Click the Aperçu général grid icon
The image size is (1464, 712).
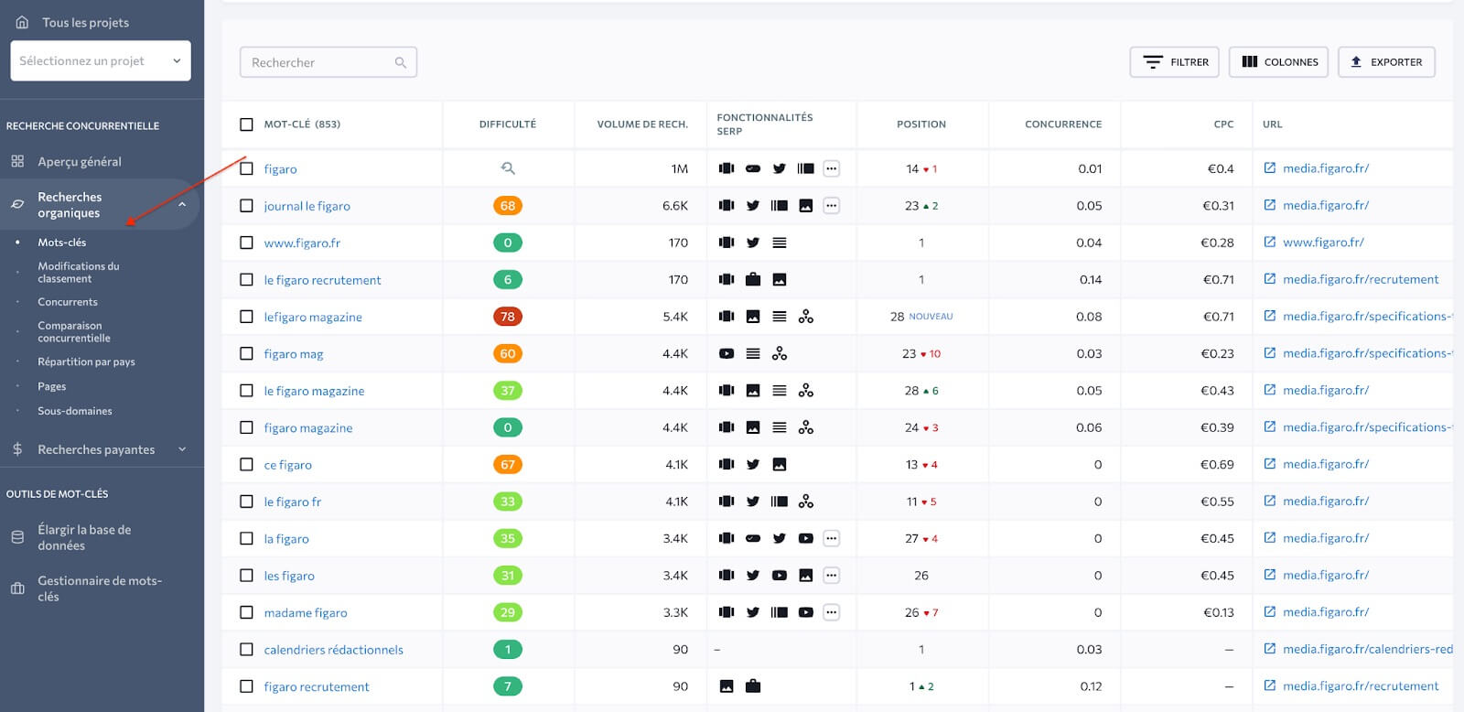(x=17, y=161)
